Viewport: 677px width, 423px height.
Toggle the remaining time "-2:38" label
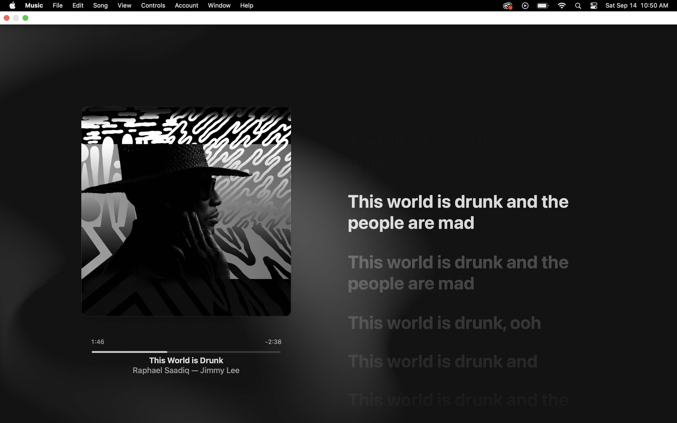pos(273,342)
